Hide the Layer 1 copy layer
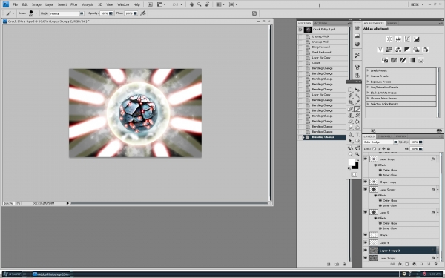 [365, 159]
